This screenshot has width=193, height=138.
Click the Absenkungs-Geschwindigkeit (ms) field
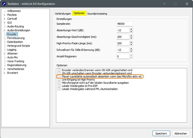(123, 37)
